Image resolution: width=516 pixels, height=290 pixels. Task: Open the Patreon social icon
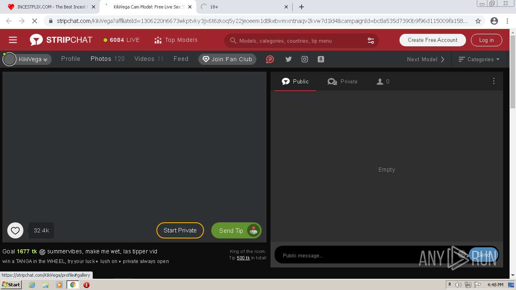click(270, 59)
